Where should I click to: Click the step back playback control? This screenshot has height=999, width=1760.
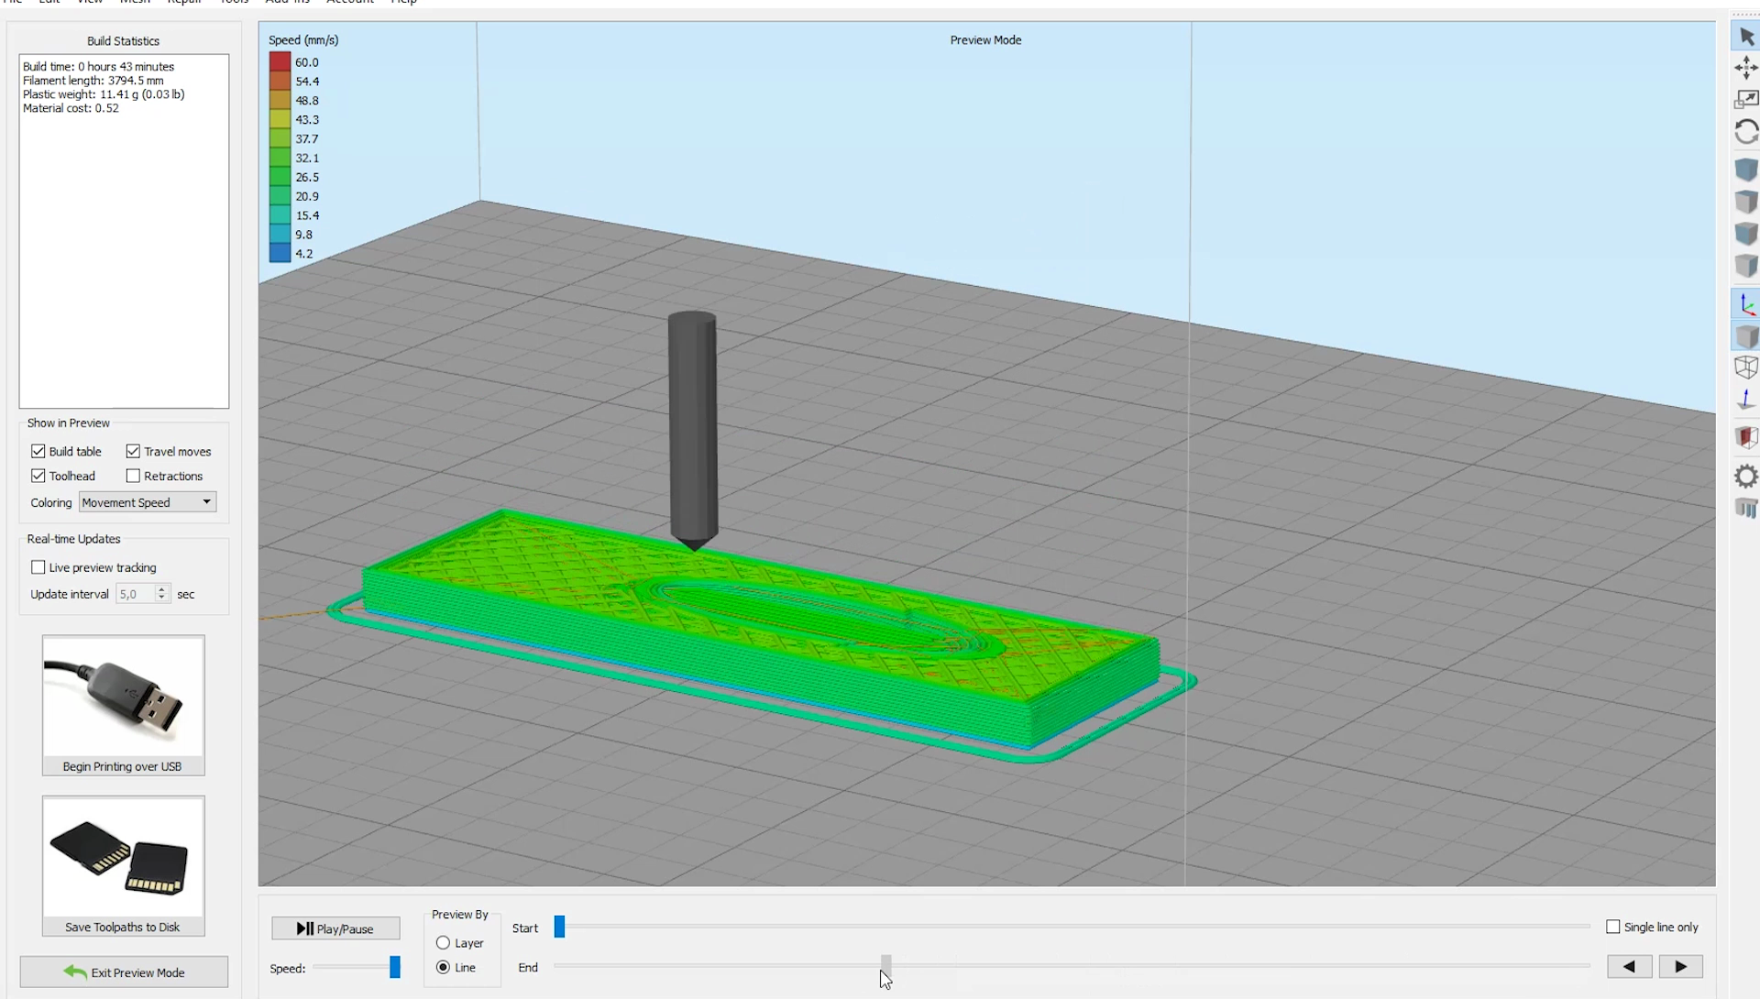pyautogui.click(x=1630, y=965)
